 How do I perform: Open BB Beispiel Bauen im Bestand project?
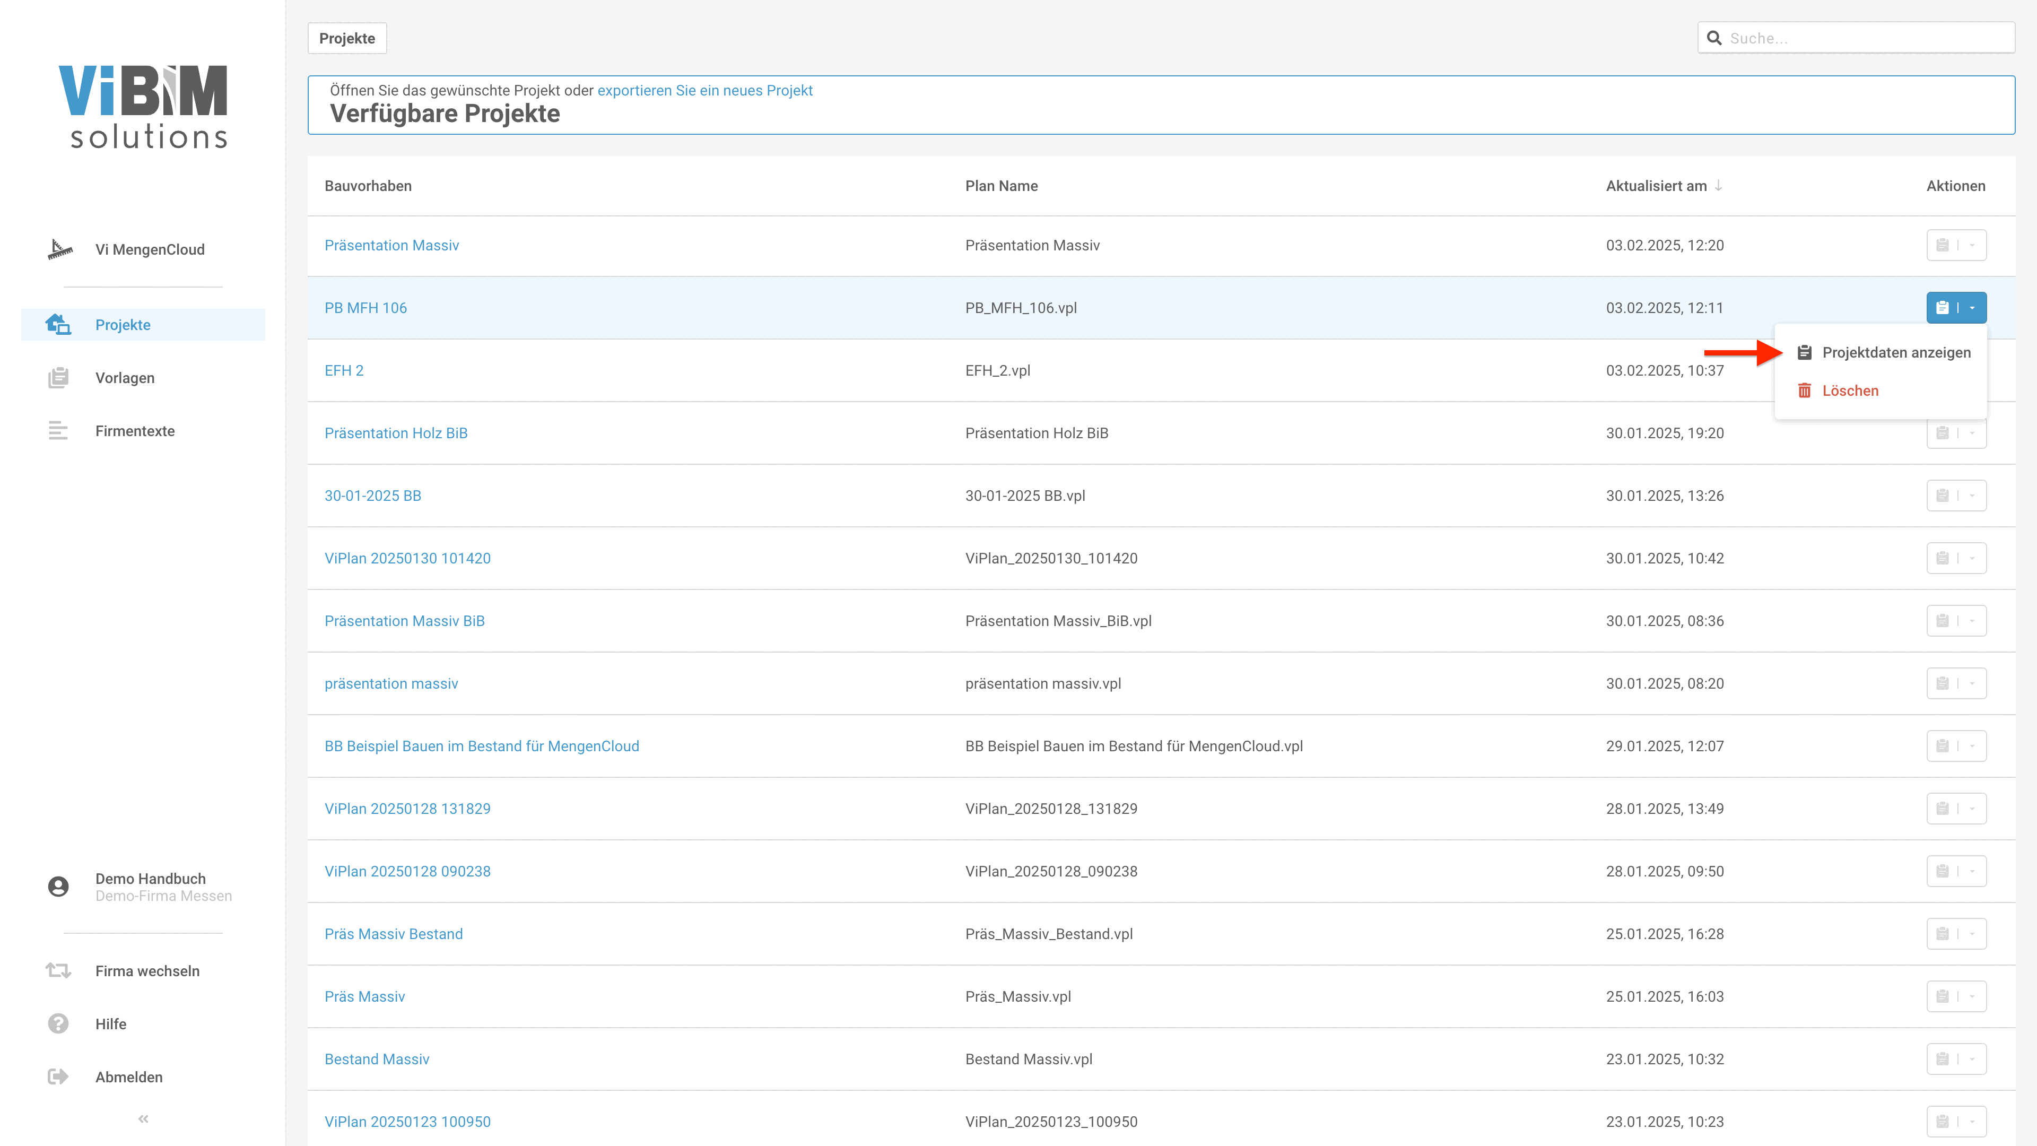click(x=482, y=746)
